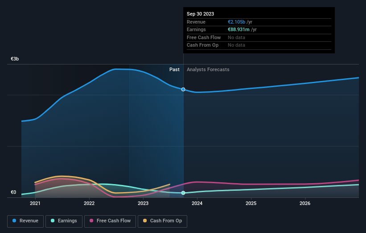This screenshot has height=233, width=366.
Task: Click the €88.931m earnings value in tooltip
Action: coord(239,29)
